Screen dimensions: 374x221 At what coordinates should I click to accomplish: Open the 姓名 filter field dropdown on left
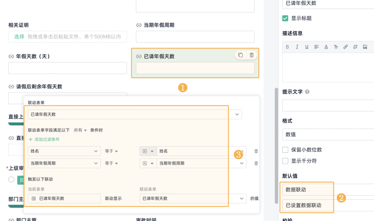point(64,151)
